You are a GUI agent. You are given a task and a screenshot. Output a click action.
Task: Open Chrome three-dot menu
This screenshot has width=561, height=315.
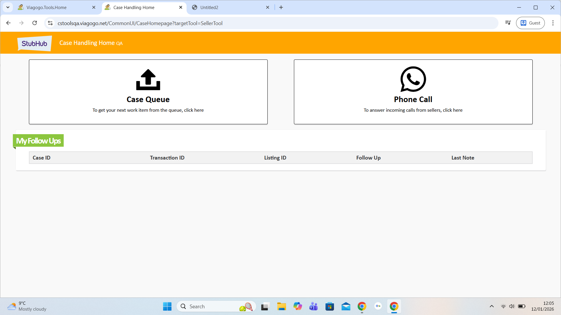553,23
